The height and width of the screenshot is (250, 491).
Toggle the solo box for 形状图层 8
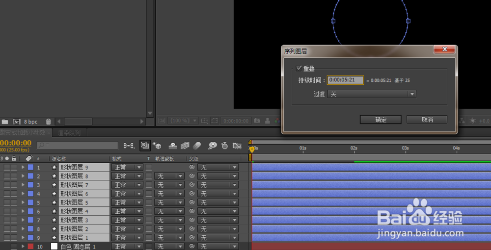[6, 176]
